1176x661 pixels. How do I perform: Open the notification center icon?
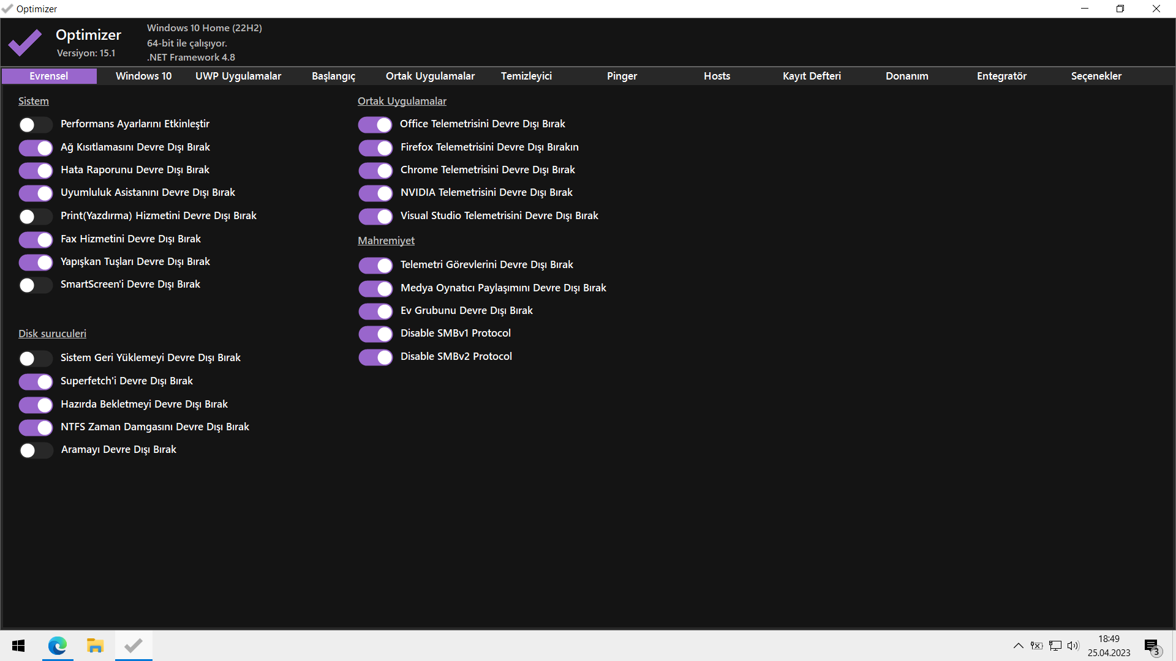1151,646
